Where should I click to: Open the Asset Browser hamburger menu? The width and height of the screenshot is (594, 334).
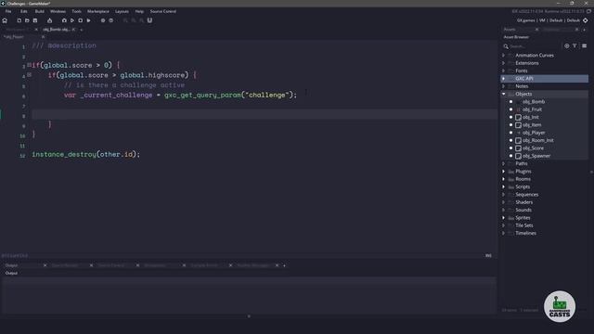(x=584, y=45)
